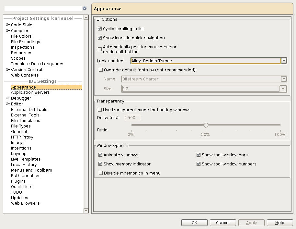Toggle Show tool window bars
This screenshot has width=296, height=229.
click(x=199, y=155)
